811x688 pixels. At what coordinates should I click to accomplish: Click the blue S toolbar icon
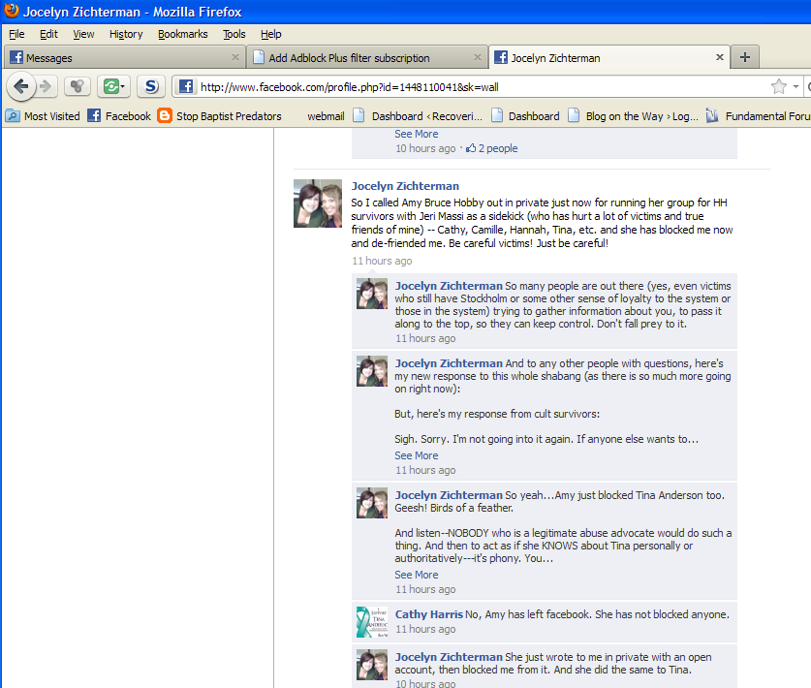(x=151, y=86)
